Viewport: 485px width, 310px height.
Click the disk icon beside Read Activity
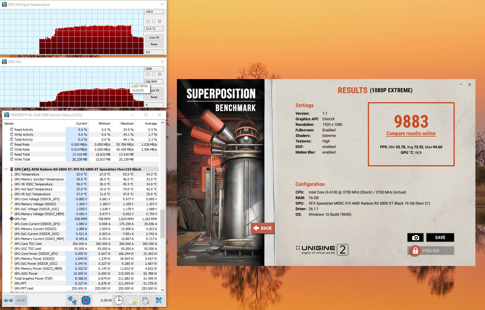tap(12, 129)
